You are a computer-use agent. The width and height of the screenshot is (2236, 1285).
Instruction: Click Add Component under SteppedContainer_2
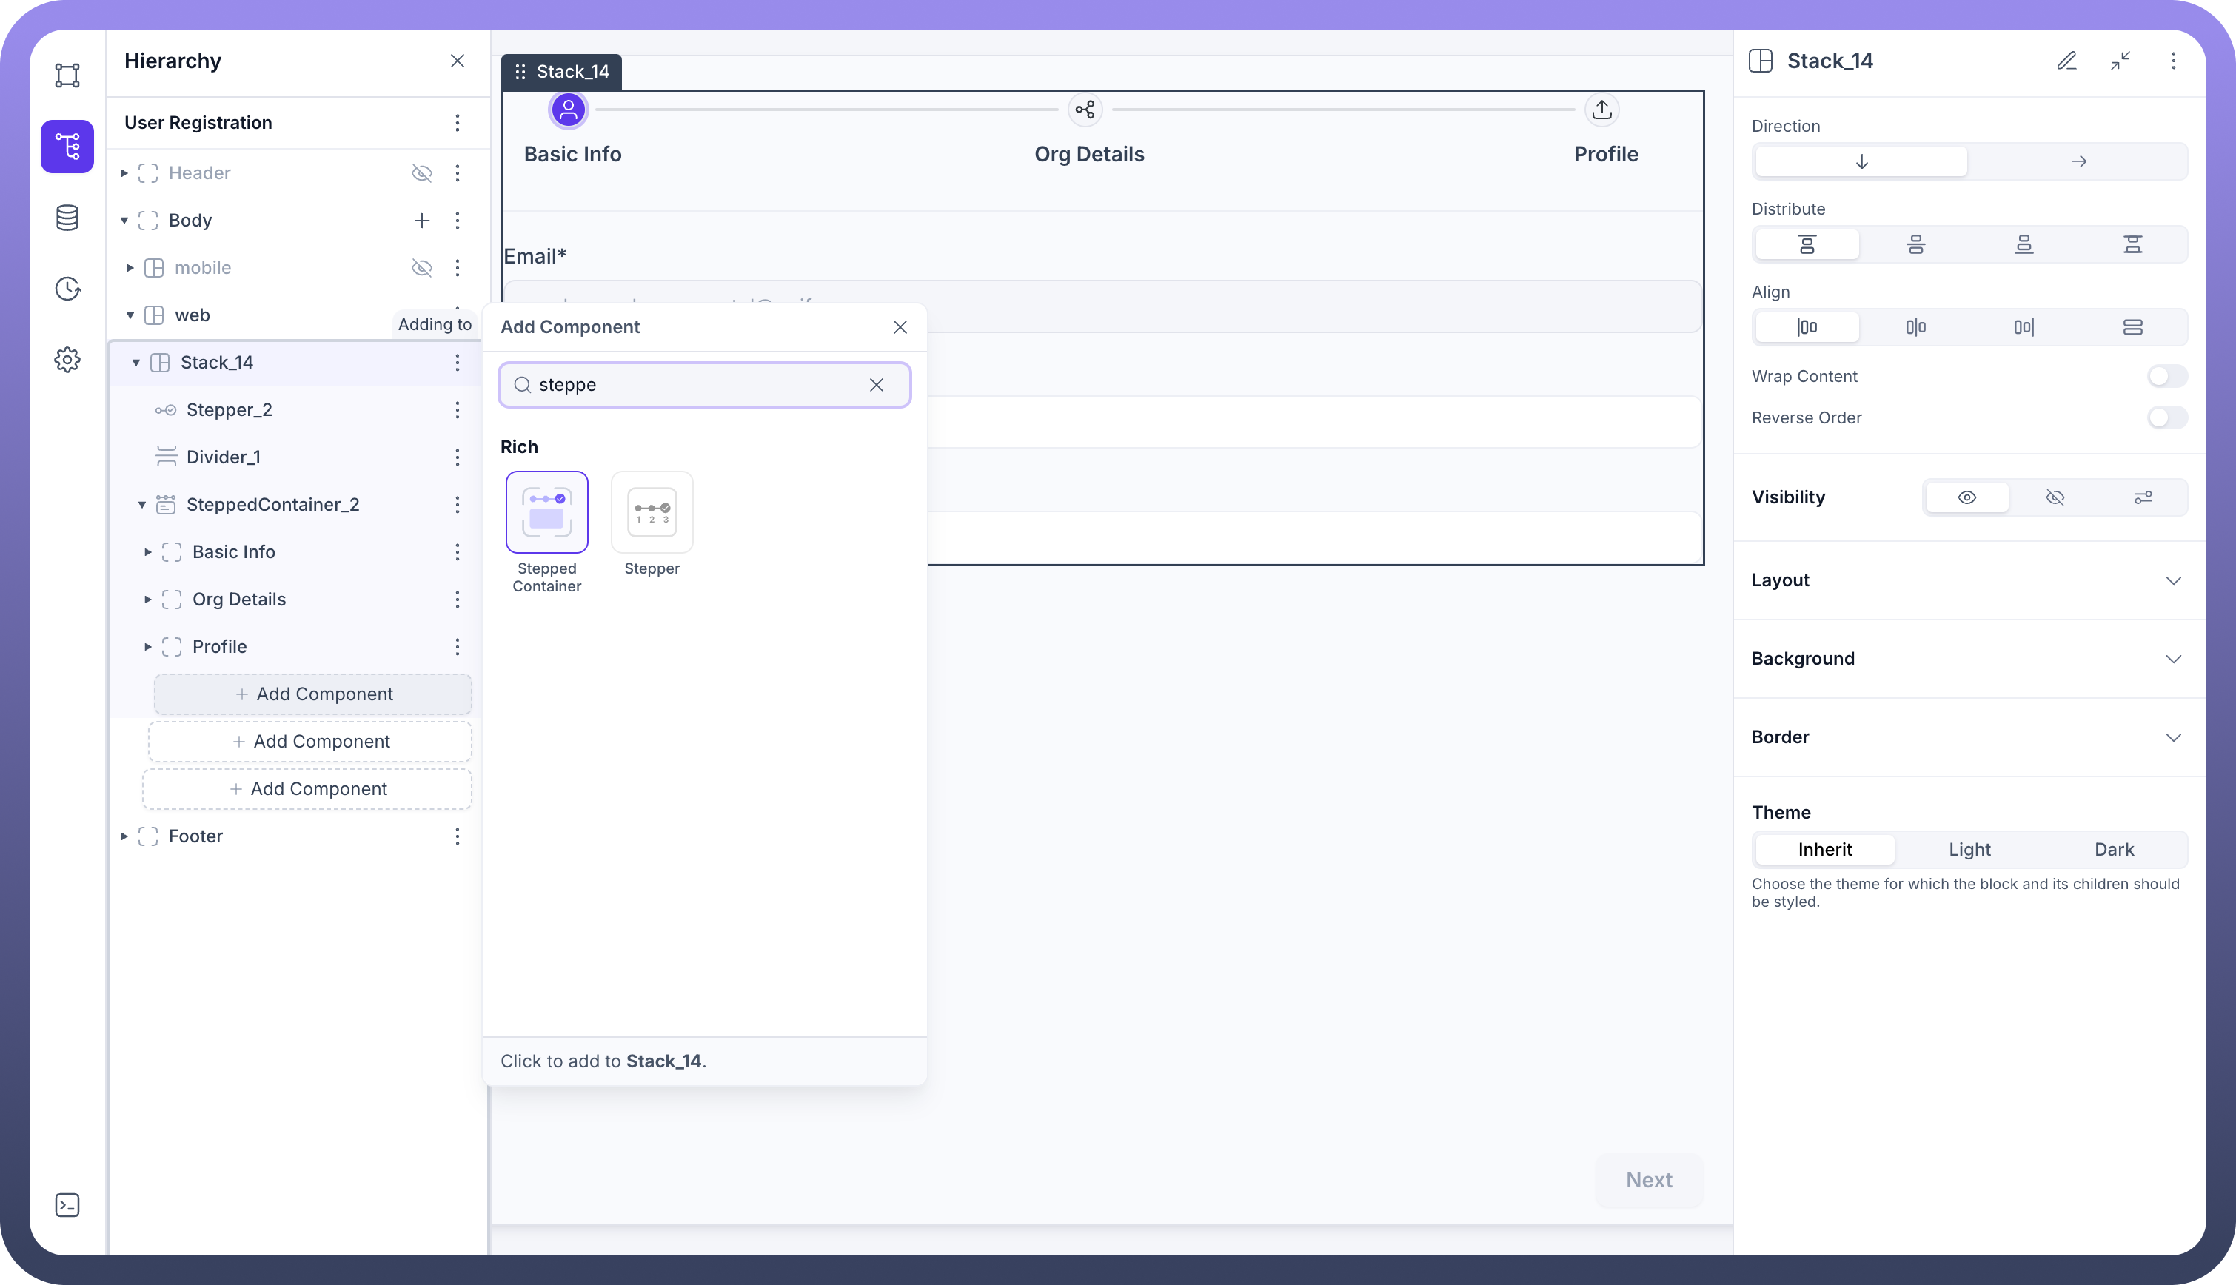point(313,694)
